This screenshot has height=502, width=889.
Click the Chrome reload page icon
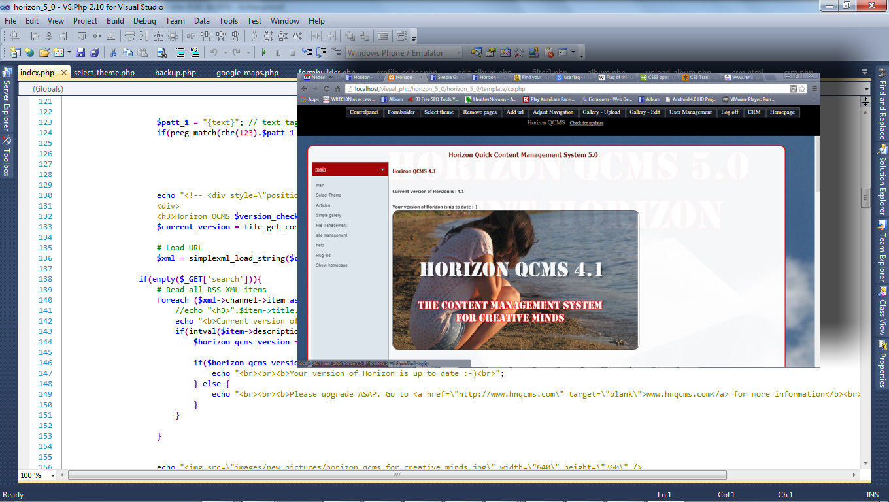click(326, 89)
